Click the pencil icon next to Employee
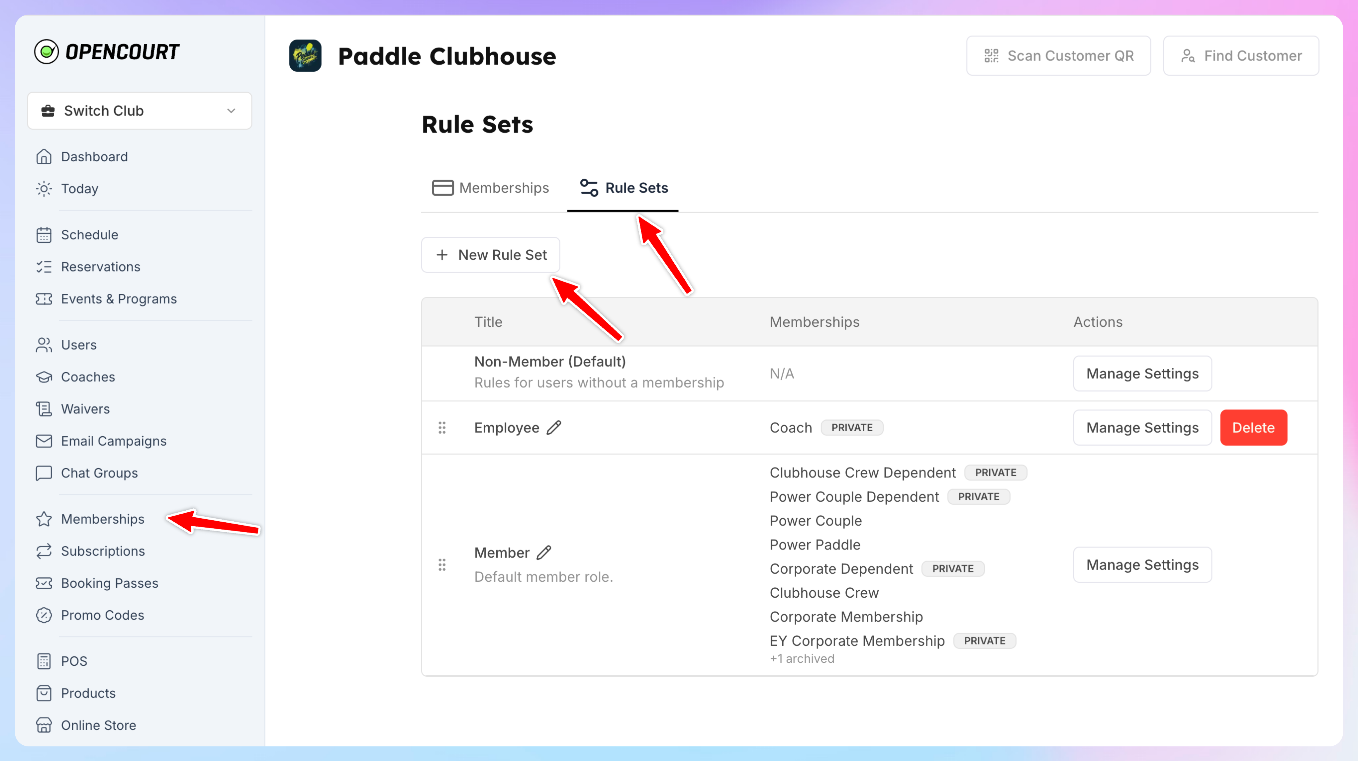 tap(553, 427)
